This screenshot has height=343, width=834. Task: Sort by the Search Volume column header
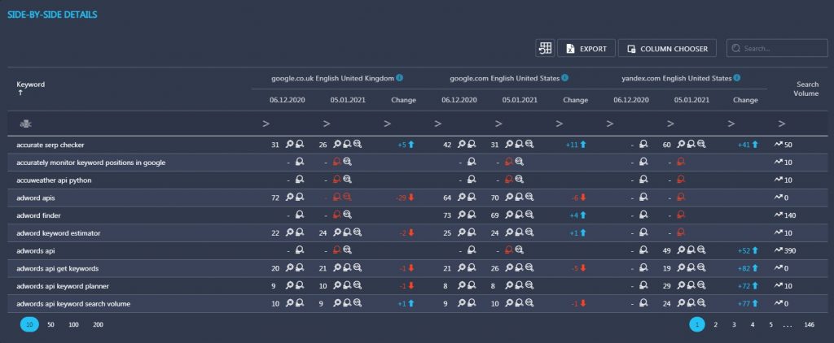click(x=807, y=89)
